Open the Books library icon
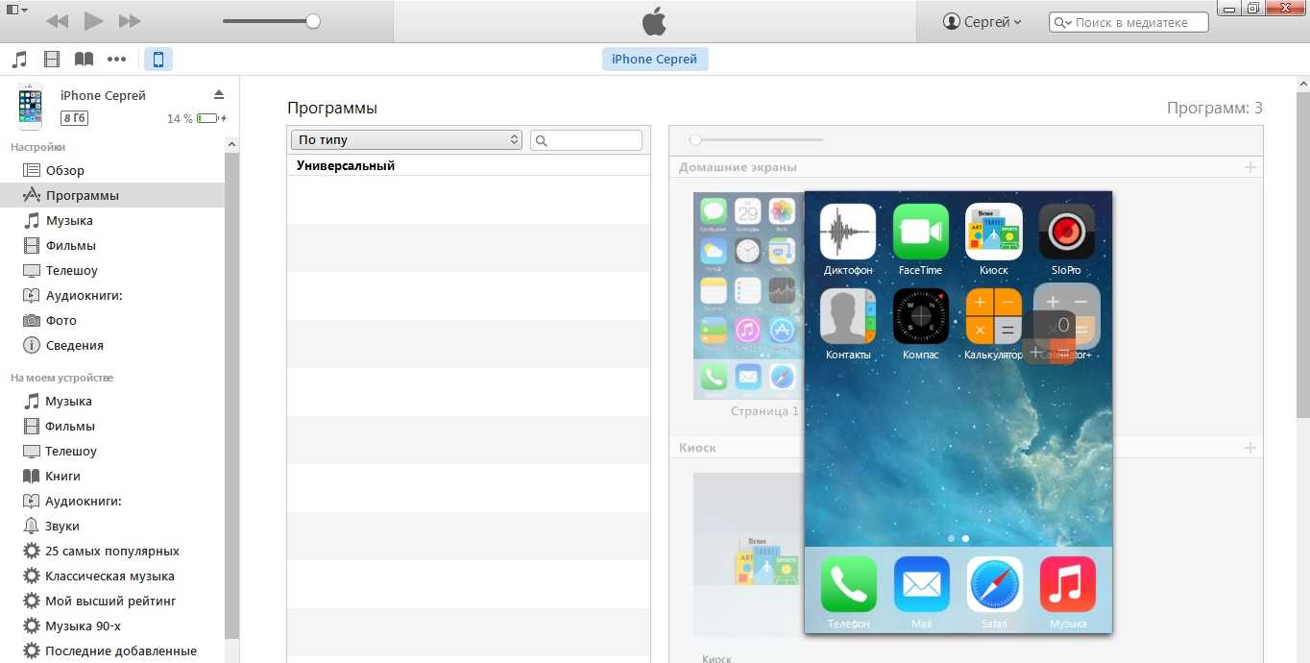The width and height of the screenshot is (1310, 663). pyautogui.click(x=85, y=60)
